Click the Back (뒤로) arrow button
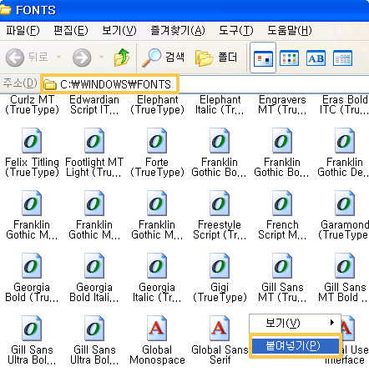 pyautogui.click(x=15, y=58)
